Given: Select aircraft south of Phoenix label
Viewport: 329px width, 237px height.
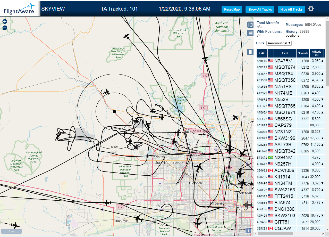Looking at the screenshot, I should 198,222.
